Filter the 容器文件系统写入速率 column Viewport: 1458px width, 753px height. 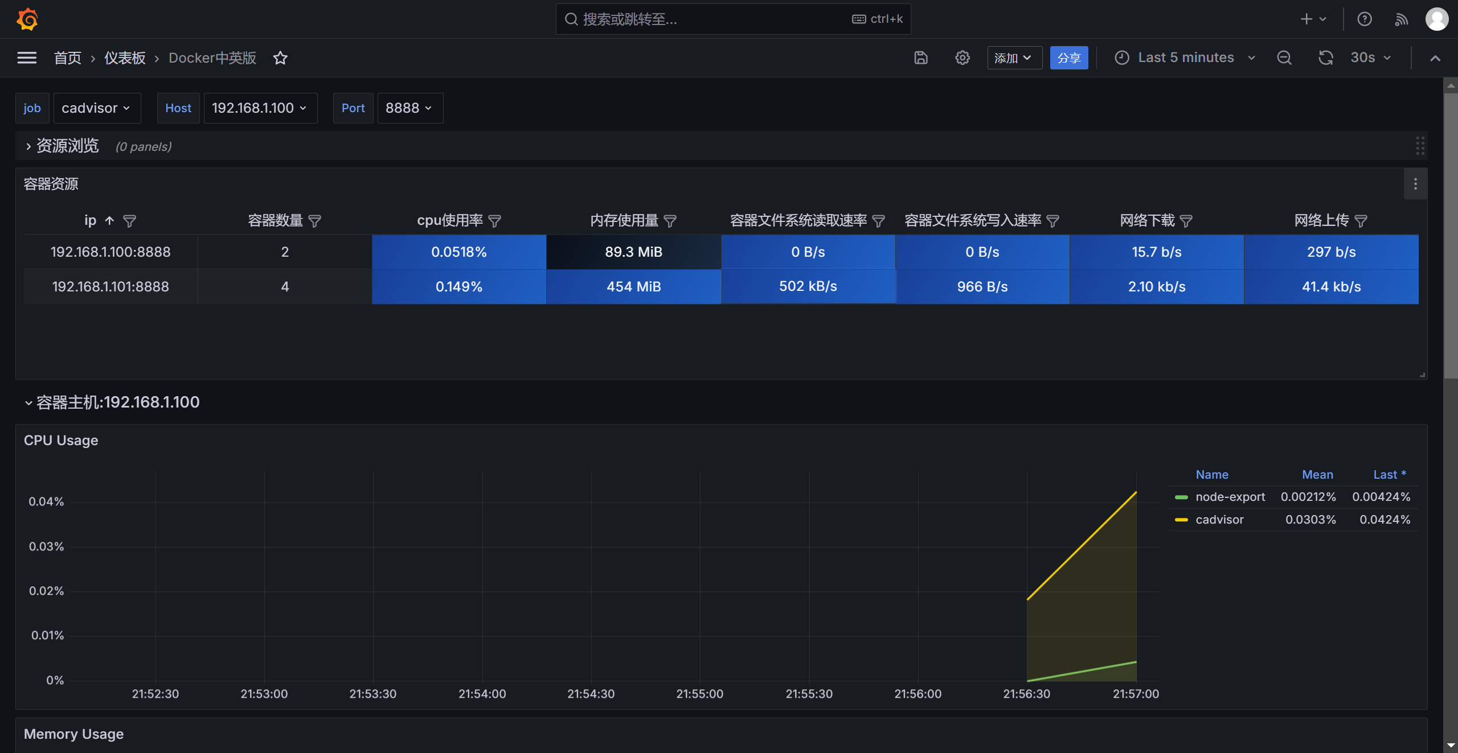coord(1053,221)
